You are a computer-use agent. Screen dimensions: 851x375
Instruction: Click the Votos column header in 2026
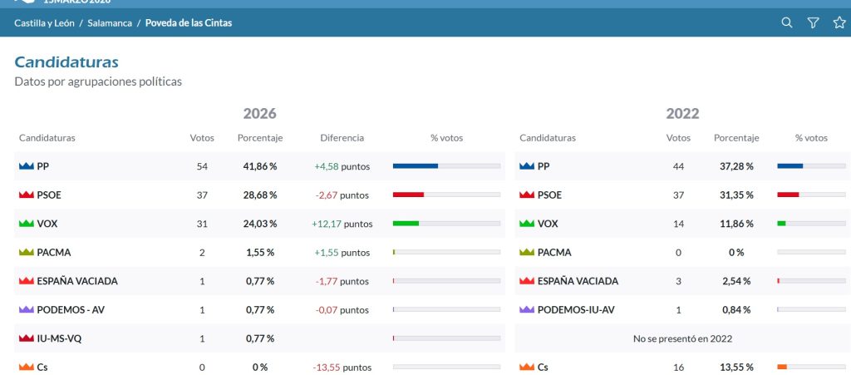coord(202,138)
